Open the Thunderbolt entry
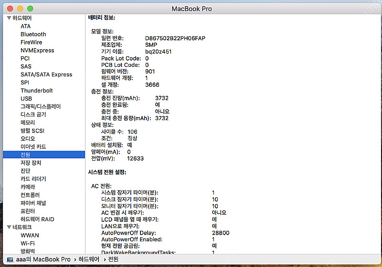 37,91
